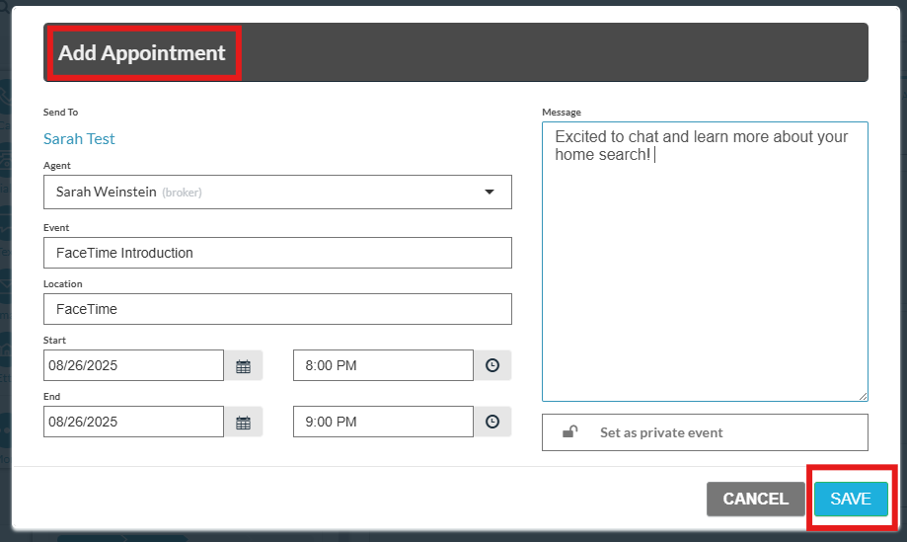Click inside the Message text area

coord(705,262)
